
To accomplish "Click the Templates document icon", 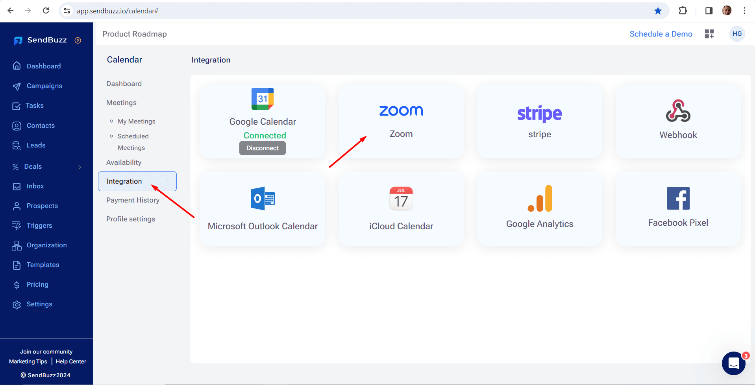I will (x=17, y=265).
